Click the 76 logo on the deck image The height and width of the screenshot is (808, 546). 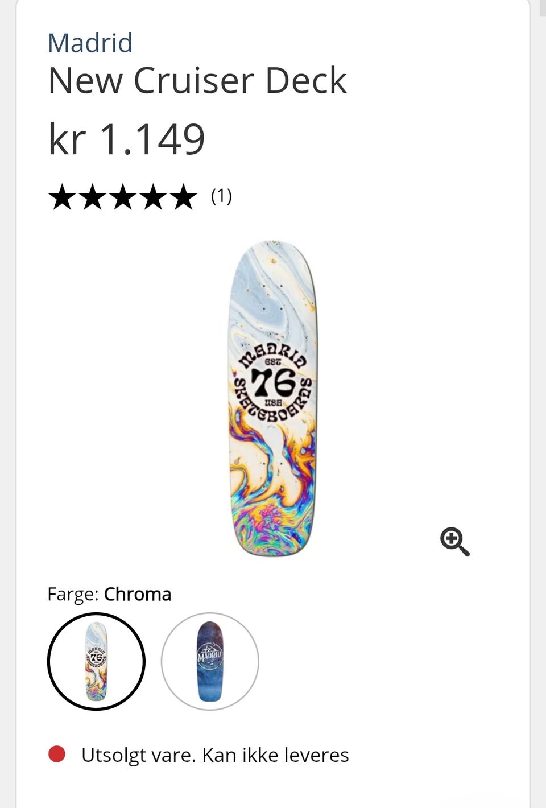[x=273, y=382]
